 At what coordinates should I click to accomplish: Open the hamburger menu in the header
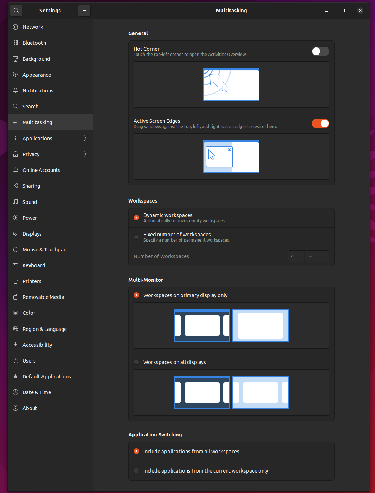pos(84,11)
